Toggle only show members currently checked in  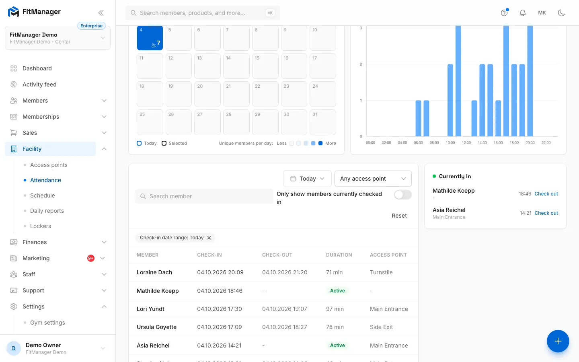(x=403, y=195)
